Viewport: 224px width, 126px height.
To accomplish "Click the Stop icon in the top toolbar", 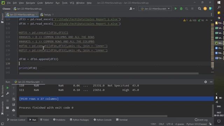I will [x=192, y=9].
